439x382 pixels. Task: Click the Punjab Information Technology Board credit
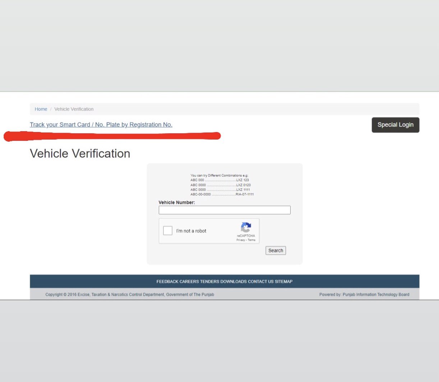click(376, 294)
